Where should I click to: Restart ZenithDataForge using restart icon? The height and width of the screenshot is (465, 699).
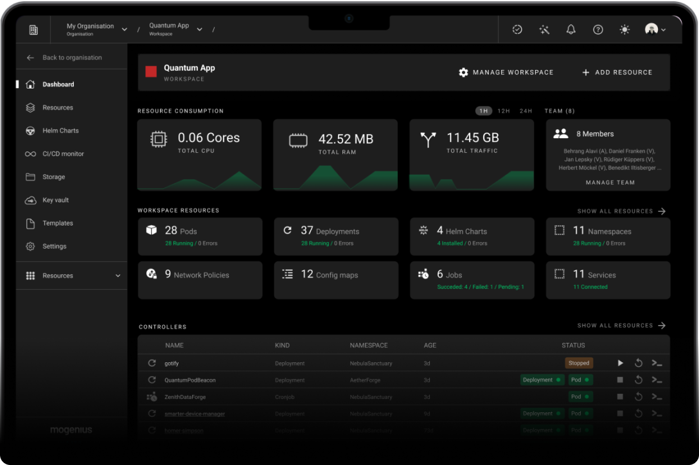(639, 396)
